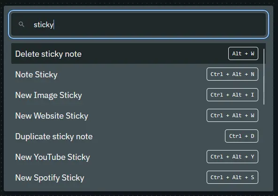The height and width of the screenshot is (196, 278).
Task: Pick the New YouTube Sticky command
Action: (x=139, y=157)
